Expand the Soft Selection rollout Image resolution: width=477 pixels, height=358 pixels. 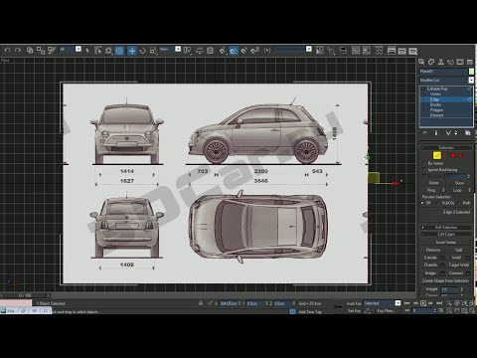pyautogui.click(x=446, y=228)
